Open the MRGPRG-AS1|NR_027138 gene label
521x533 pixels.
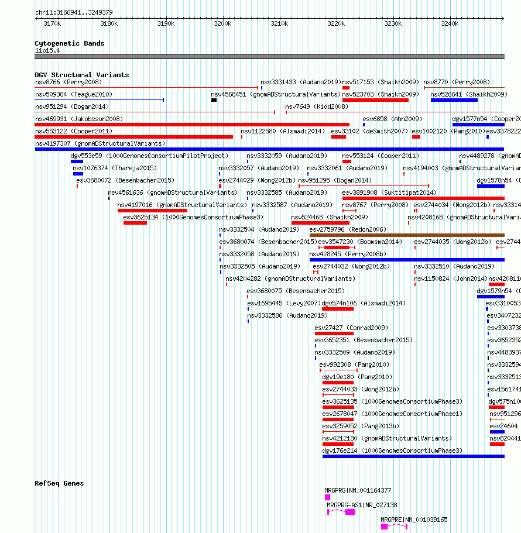tap(362, 505)
